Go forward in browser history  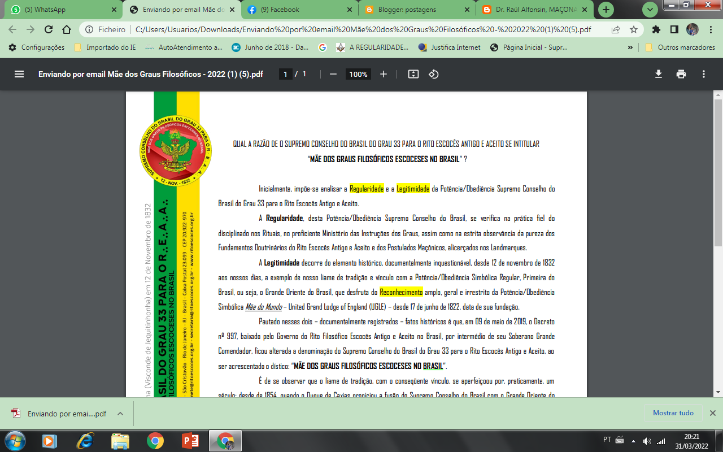point(31,29)
